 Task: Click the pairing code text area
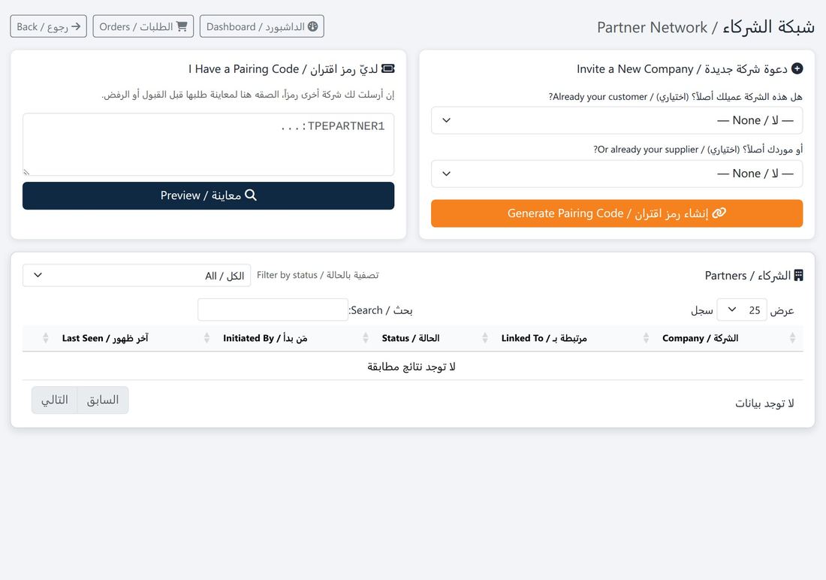(x=208, y=144)
